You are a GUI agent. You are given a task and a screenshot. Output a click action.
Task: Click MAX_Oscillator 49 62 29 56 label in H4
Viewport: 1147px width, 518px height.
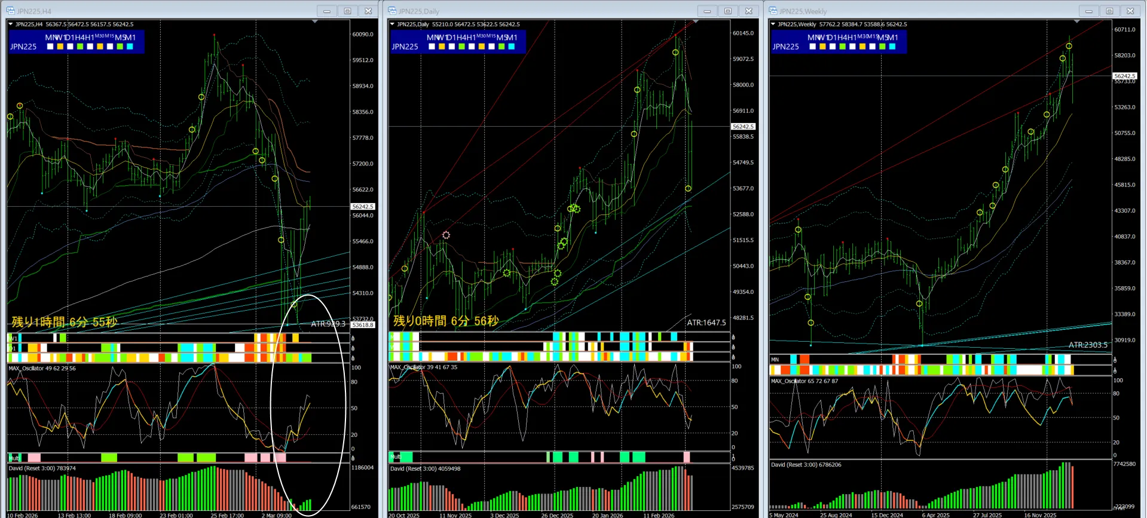click(42, 369)
